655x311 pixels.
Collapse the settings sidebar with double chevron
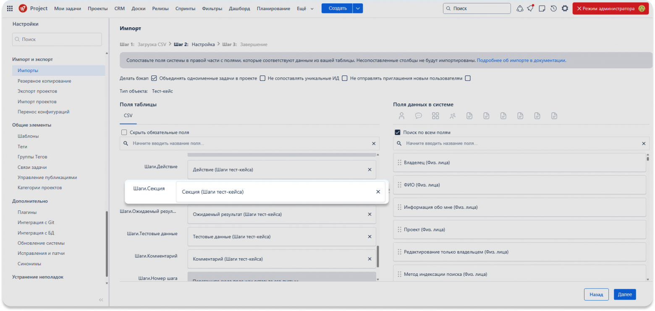(101, 300)
